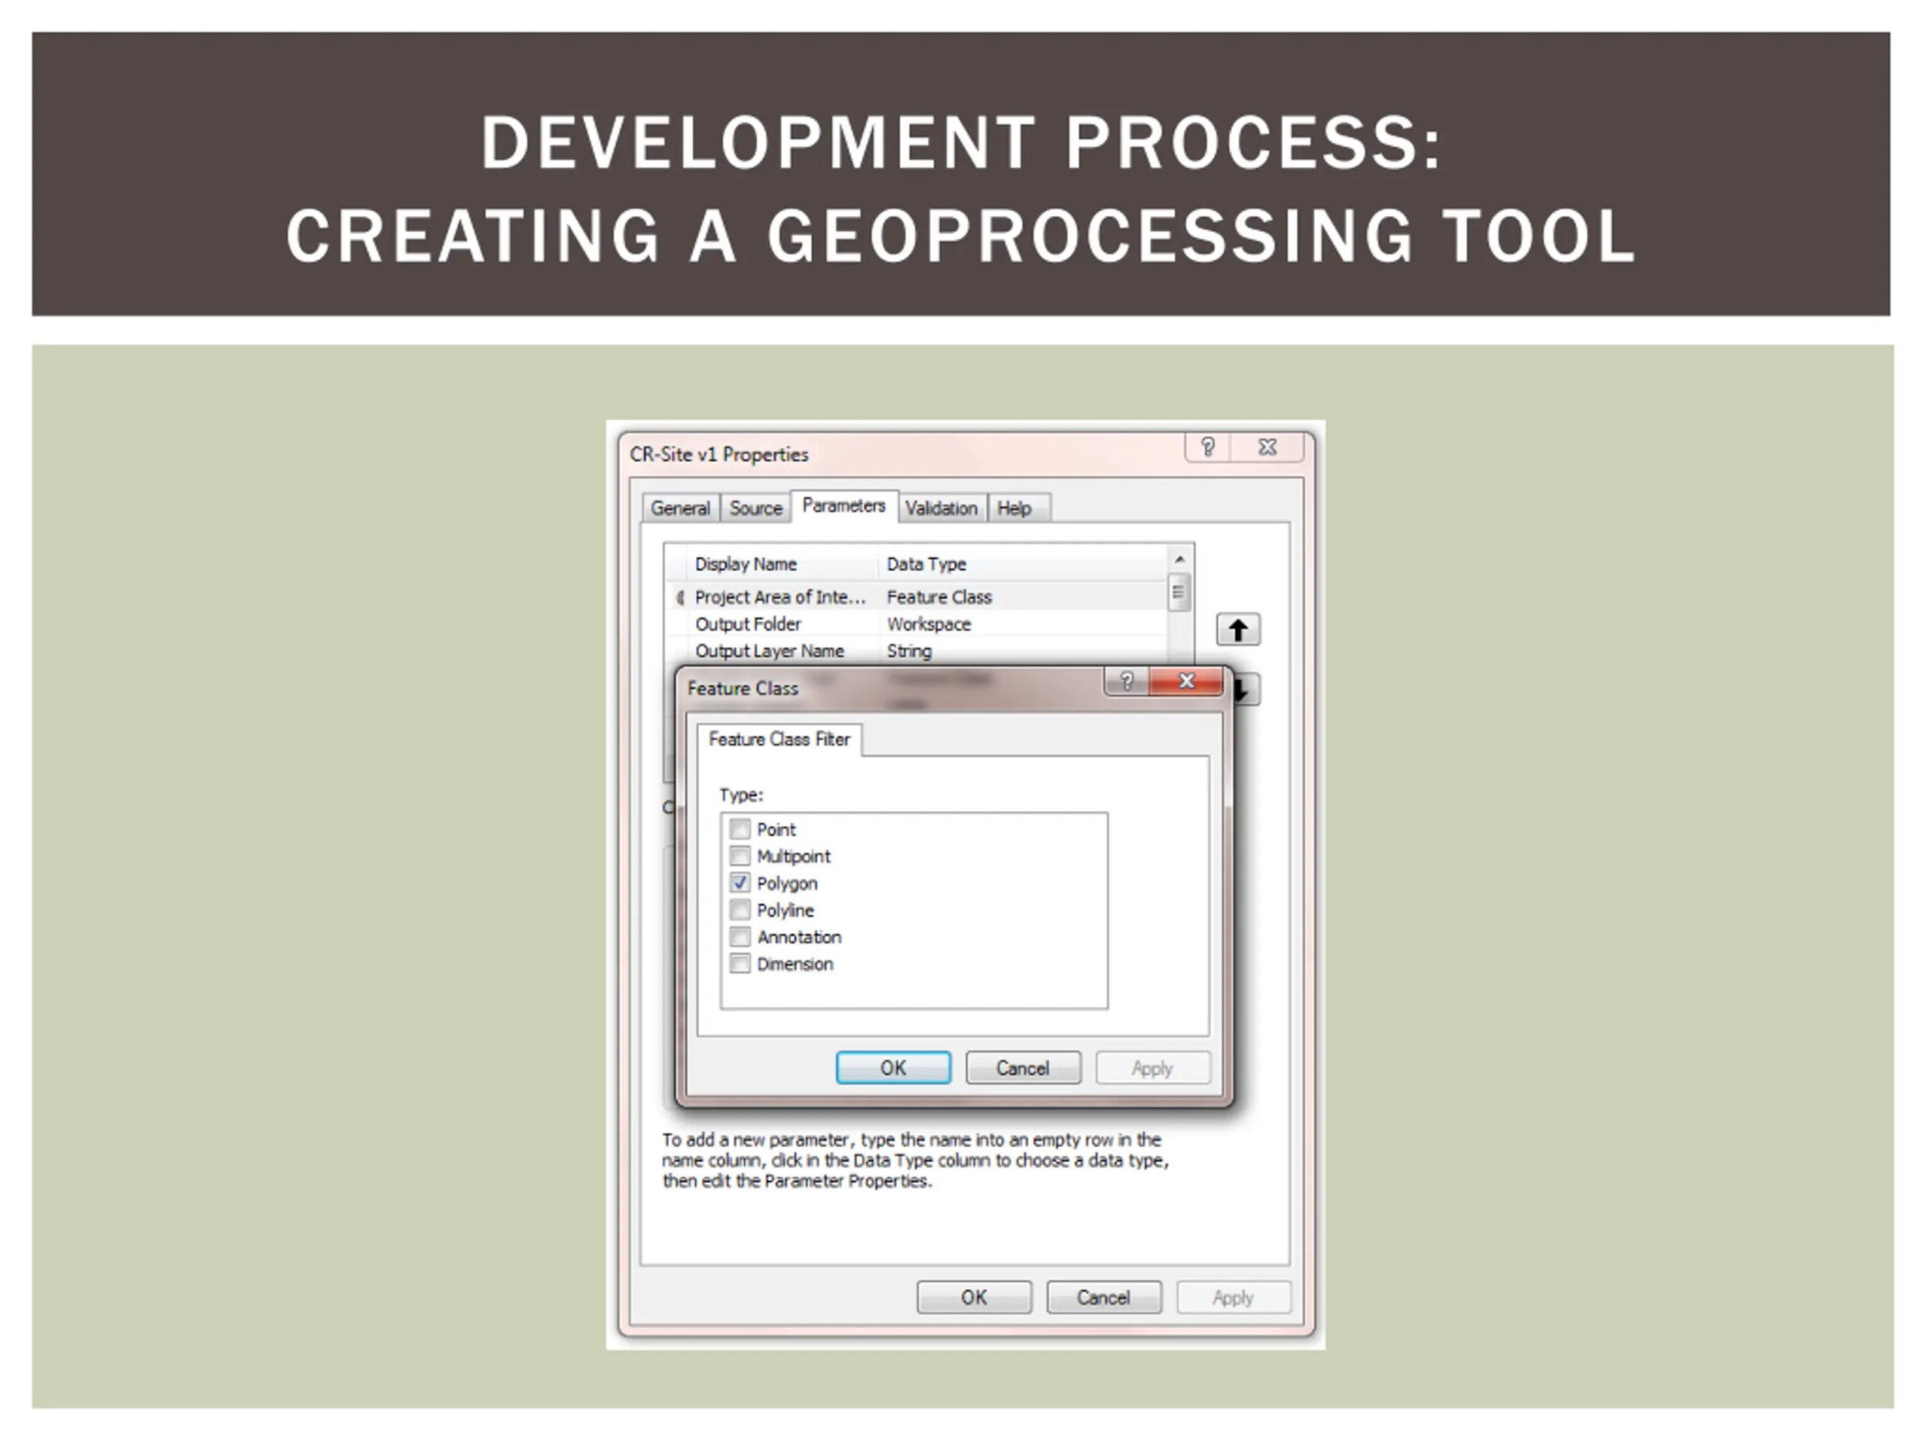Open Feature Class data type cell

[1021, 597]
